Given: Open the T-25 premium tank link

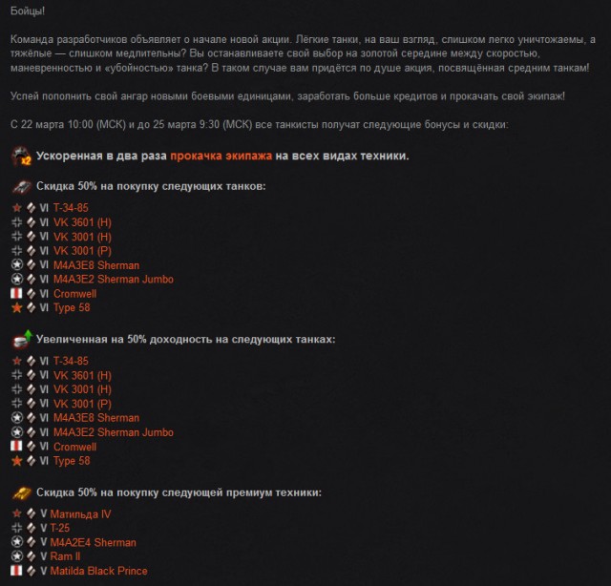Looking at the screenshot, I should pyautogui.click(x=60, y=529).
